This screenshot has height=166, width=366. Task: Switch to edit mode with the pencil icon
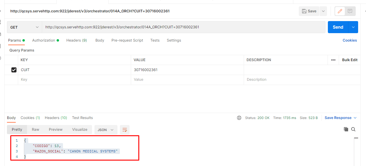tap(340, 11)
